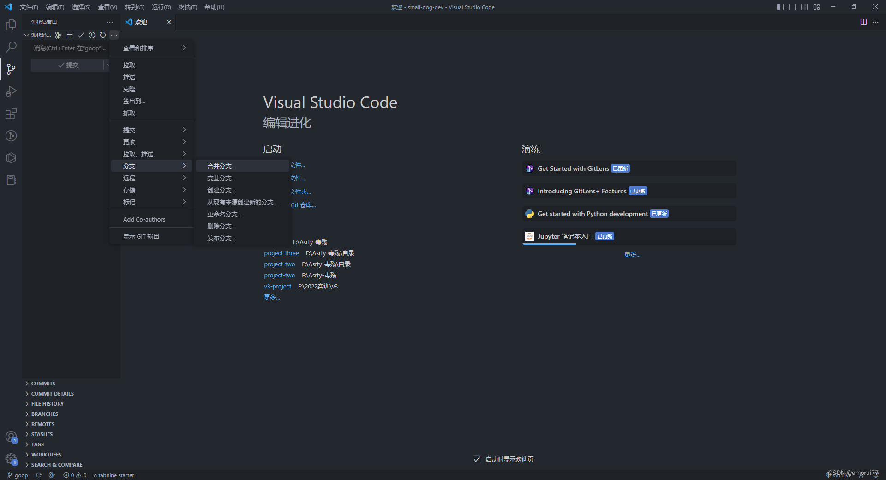Split the editor to the right
The width and height of the screenshot is (886, 480).
coord(863,22)
